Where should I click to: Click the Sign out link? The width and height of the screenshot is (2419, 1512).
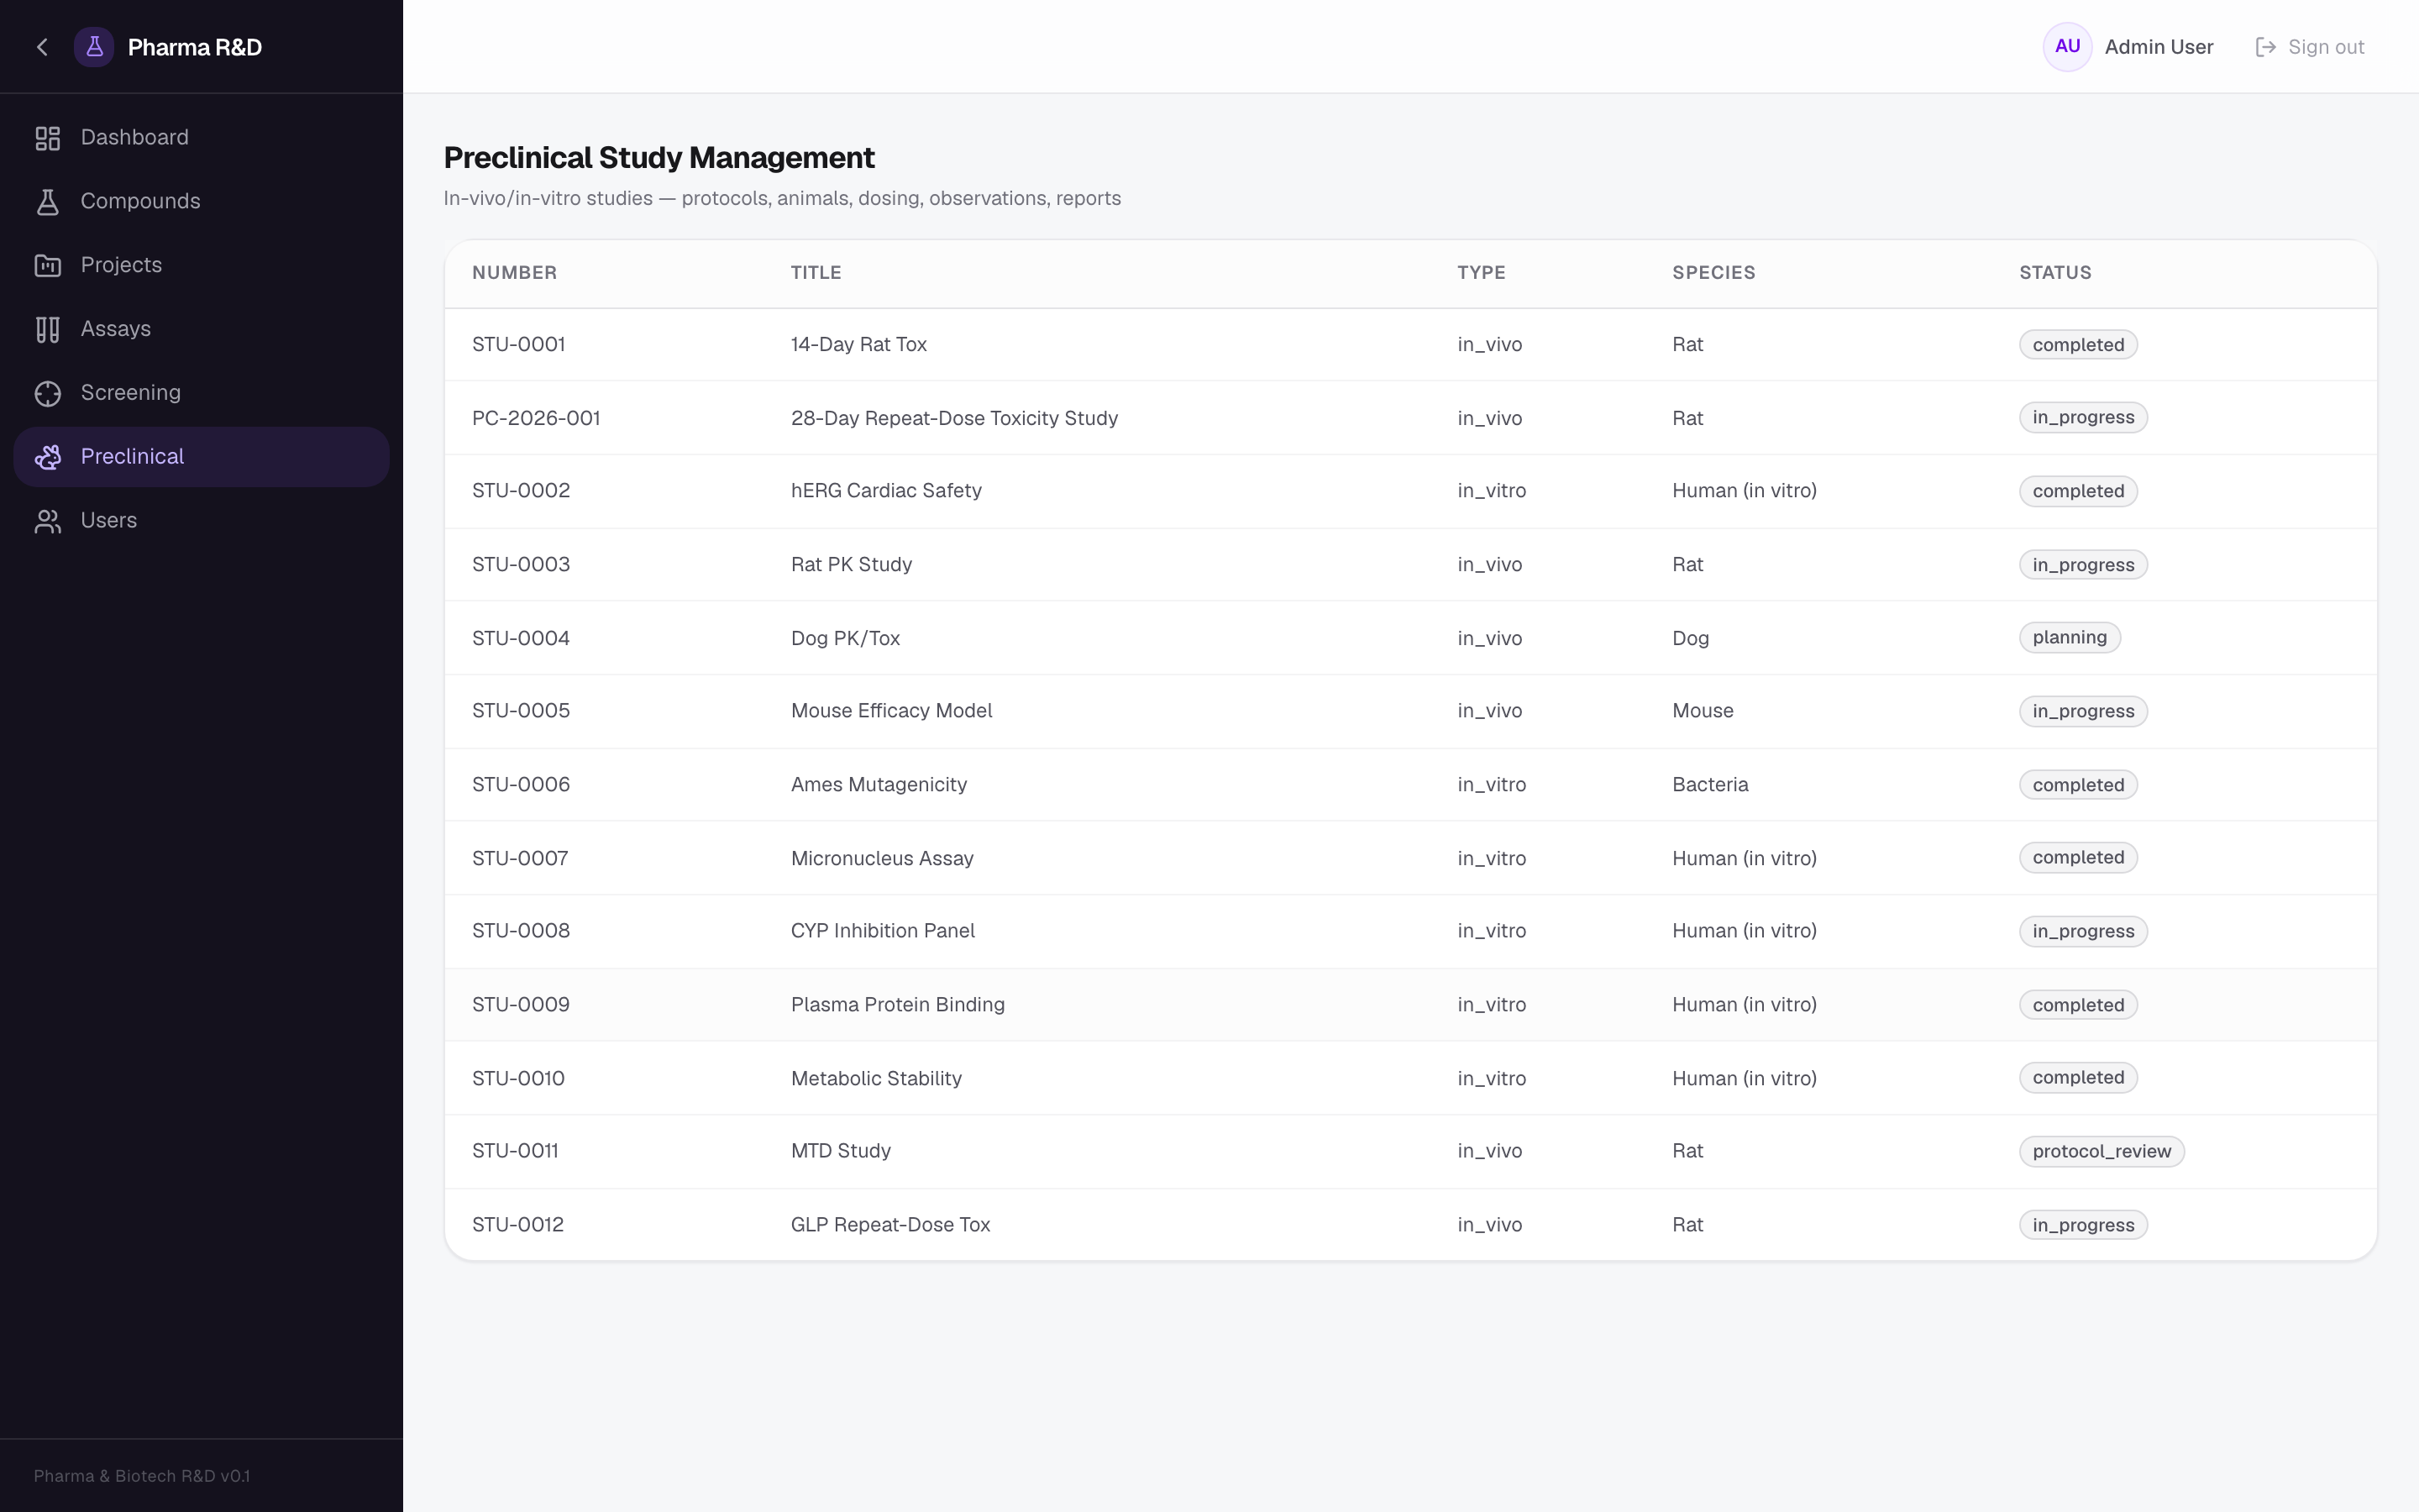(x=2310, y=47)
